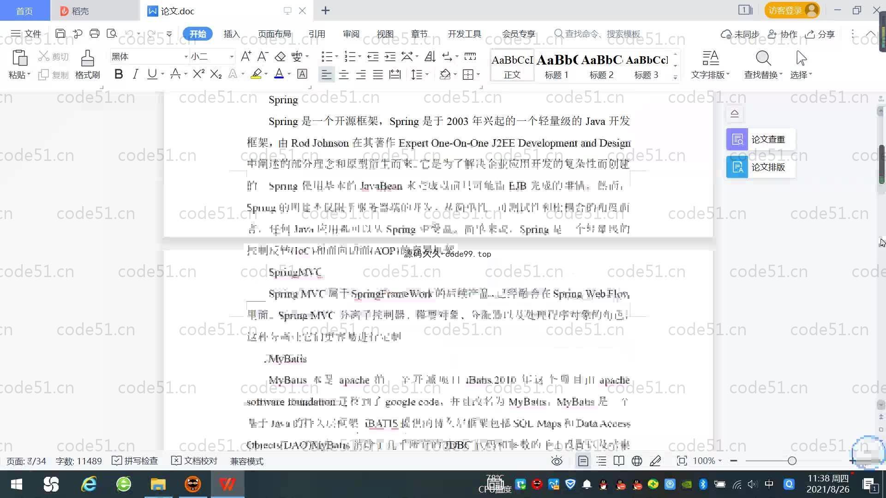The image size is (886, 498).
Task: Click the distributed alignment icon
Action: tap(395, 75)
